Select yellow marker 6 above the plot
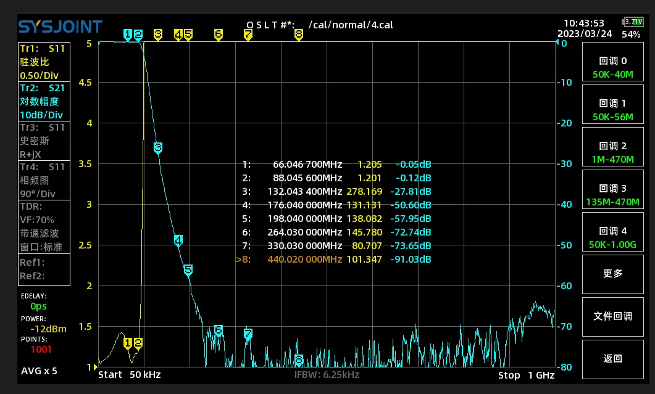 click(x=219, y=35)
